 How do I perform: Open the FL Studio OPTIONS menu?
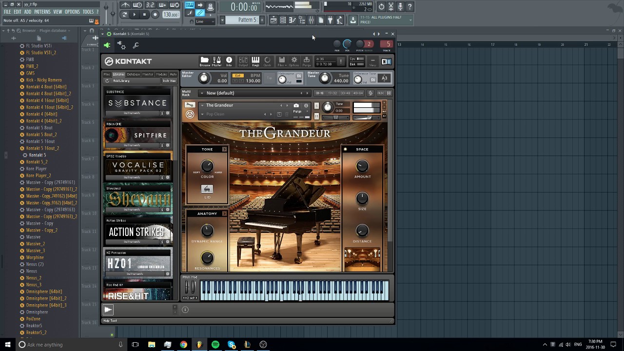pyautogui.click(x=72, y=12)
